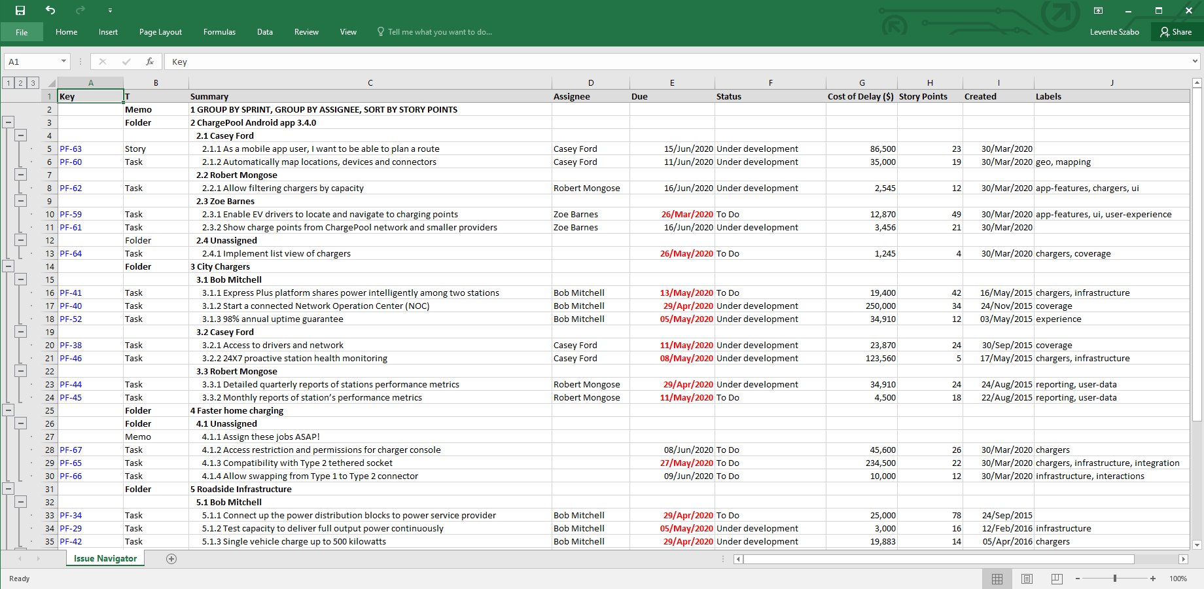The width and height of the screenshot is (1204, 589).
Task: Switch to Page Layout view icon
Action: 1027,579
